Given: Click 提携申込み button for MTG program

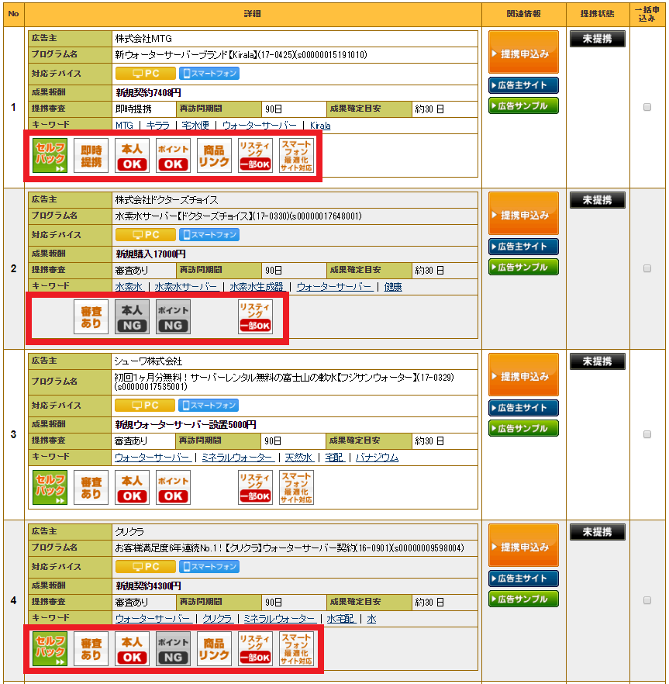Looking at the screenshot, I should (x=523, y=53).
